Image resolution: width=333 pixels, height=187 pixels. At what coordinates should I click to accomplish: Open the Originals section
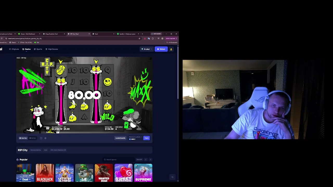(x=14, y=49)
